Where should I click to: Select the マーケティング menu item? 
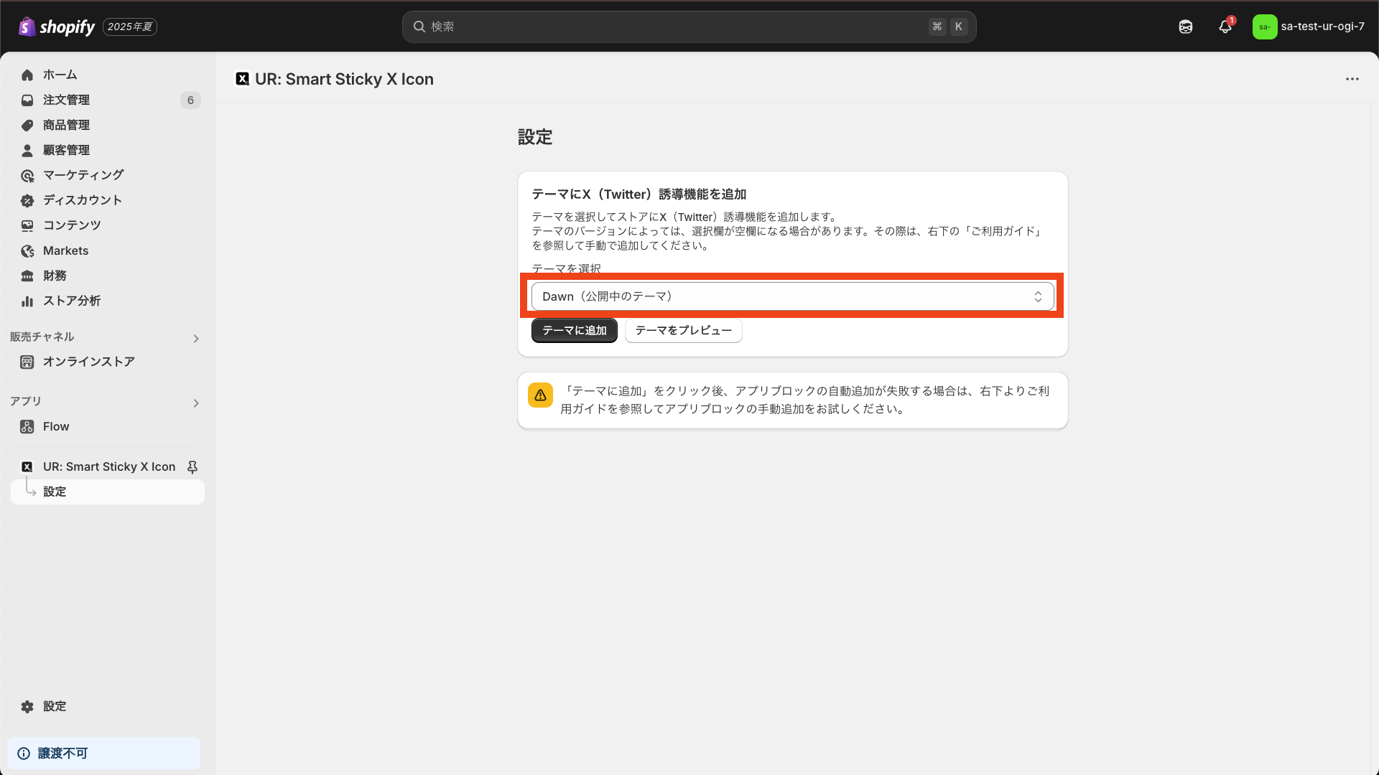coord(83,175)
